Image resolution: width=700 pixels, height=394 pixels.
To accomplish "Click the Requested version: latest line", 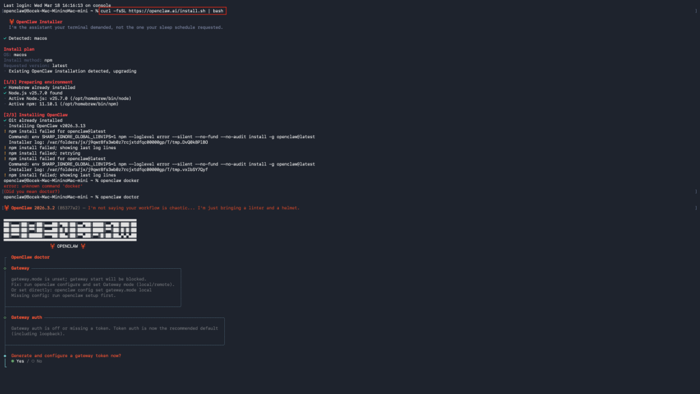I will pyautogui.click(x=36, y=66).
